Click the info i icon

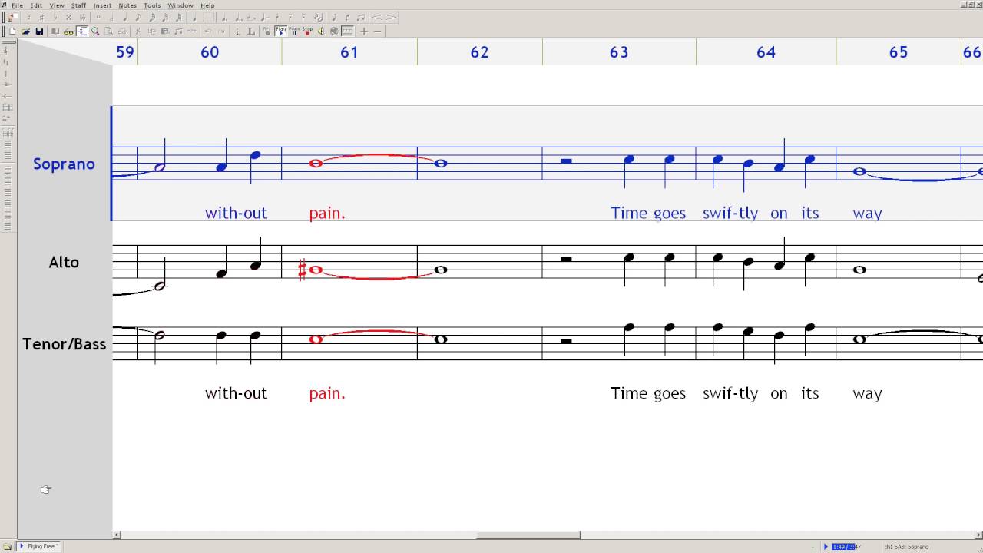(x=237, y=31)
